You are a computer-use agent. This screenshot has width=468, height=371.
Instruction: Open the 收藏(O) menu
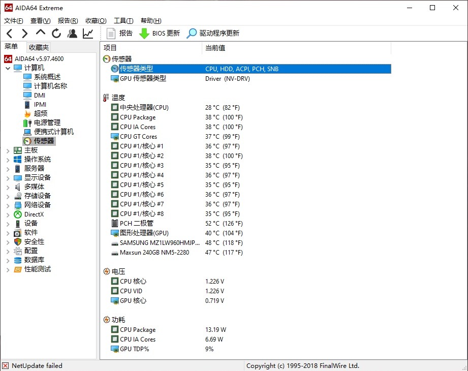tap(96, 21)
